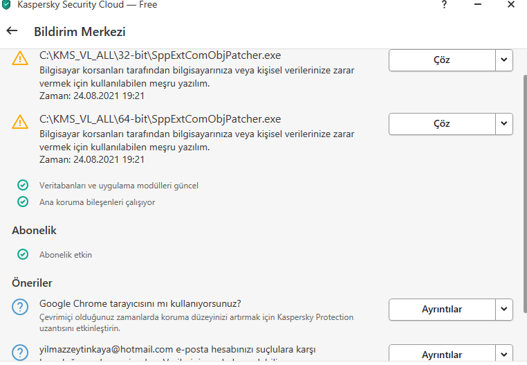Image resolution: width=527 pixels, height=365 pixels.
Task: Expand dropdown arrow next to Çöz for 32-bit file
Action: (x=503, y=60)
